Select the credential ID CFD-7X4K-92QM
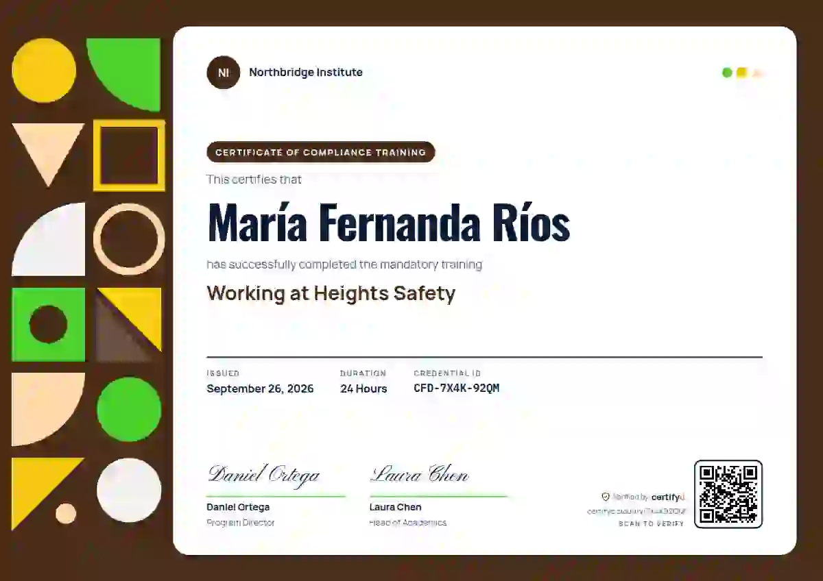Screen dimensions: 823x581 457,388
